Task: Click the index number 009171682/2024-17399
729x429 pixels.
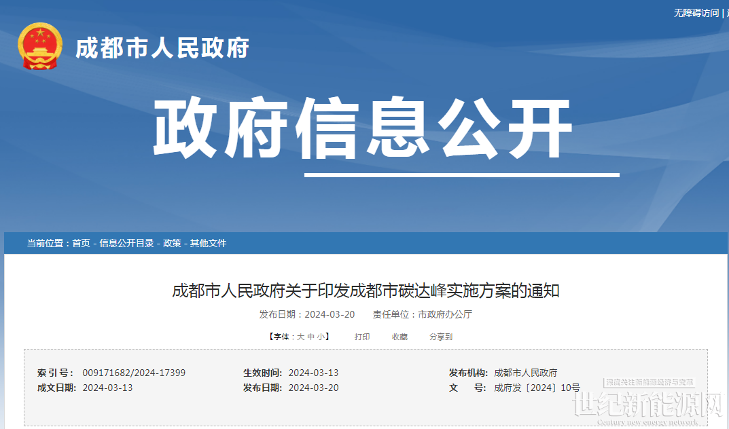Action: tap(134, 373)
